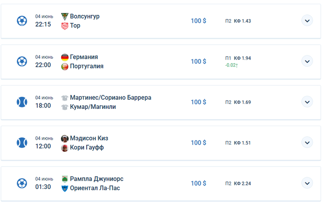Click Кори Гауфф player photo

(x=65, y=148)
